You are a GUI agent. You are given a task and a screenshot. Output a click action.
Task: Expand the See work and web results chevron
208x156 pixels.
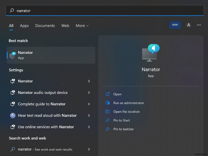coord(89,149)
